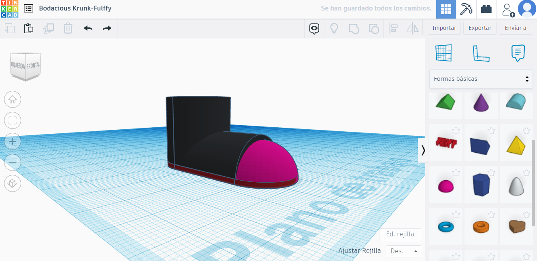Pick the magenta half sphere shape

coord(445,186)
